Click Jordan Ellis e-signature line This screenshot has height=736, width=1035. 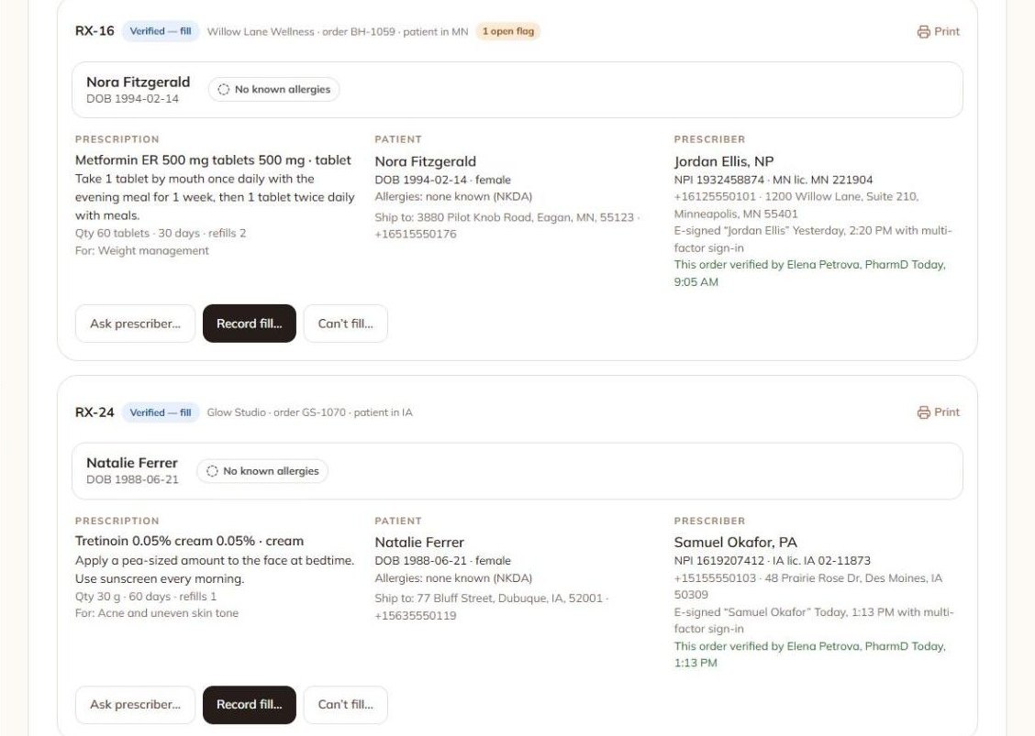(813, 239)
